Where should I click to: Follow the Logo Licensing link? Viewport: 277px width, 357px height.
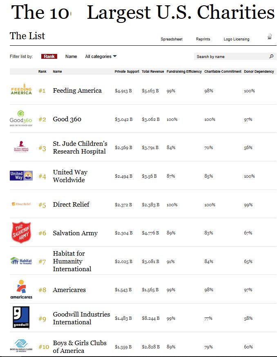[236, 39]
